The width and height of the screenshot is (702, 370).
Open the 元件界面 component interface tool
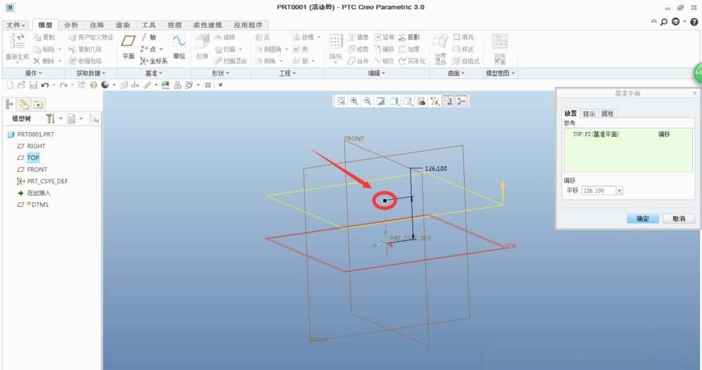coord(500,49)
